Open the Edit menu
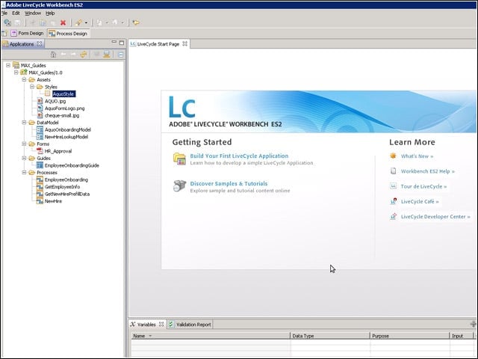 16,13
